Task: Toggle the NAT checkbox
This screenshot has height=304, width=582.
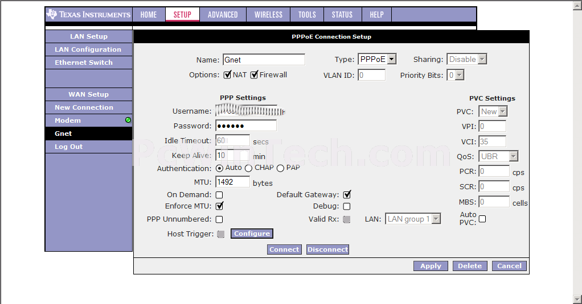Action: click(228, 75)
